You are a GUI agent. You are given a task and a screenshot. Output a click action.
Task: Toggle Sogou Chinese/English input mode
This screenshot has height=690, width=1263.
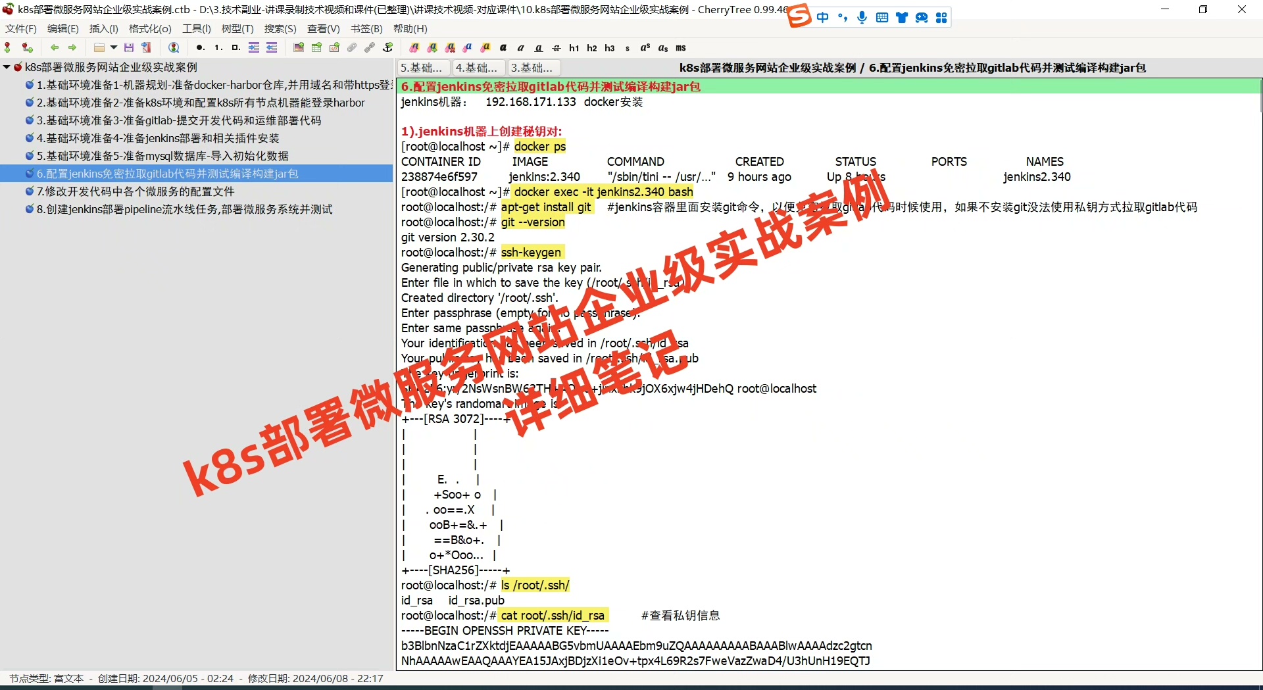click(823, 18)
